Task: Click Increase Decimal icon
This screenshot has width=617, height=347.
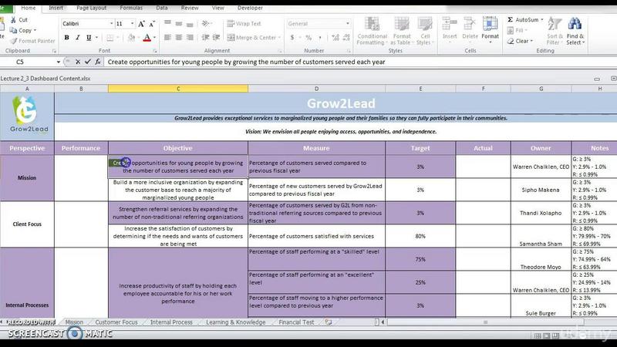Action: tap(335, 37)
